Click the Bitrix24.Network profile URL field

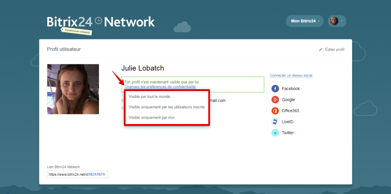pos(78,174)
